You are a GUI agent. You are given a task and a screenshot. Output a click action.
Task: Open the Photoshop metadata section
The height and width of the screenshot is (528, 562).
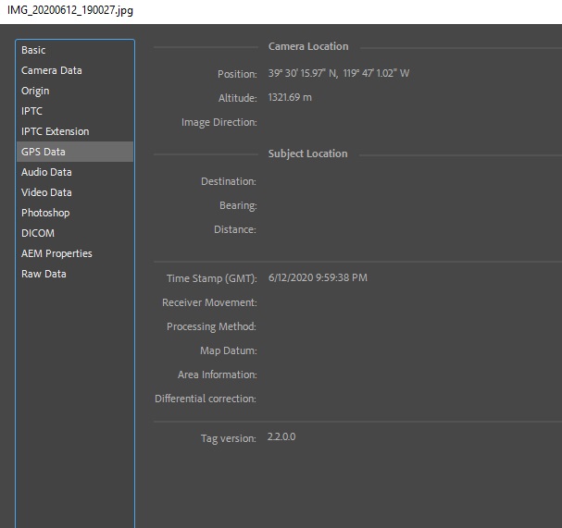click(45, 213)
